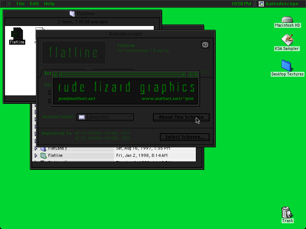
Task: Close the rude lizard graphics popup via its up-arrow box
Action: [x=55, y=74]
